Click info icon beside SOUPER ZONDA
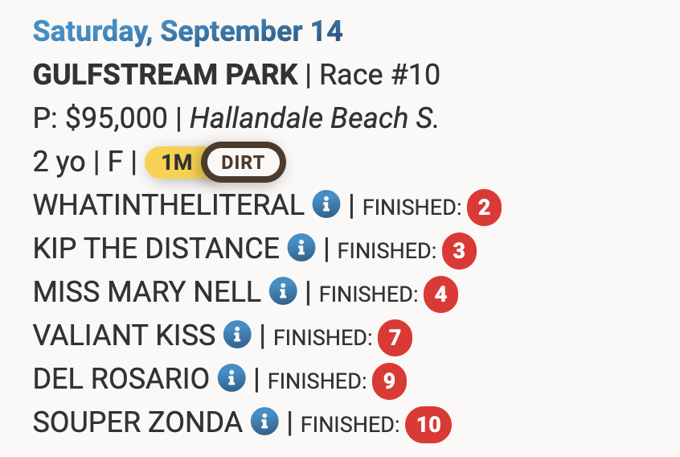The width and height of the screenshot is (680, 457). (x=264, y=422)
